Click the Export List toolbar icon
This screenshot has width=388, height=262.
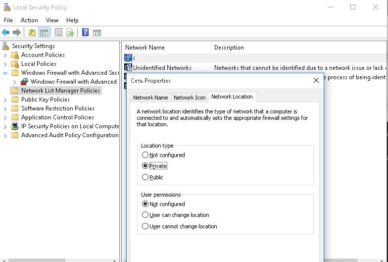(x=70, y=33)
